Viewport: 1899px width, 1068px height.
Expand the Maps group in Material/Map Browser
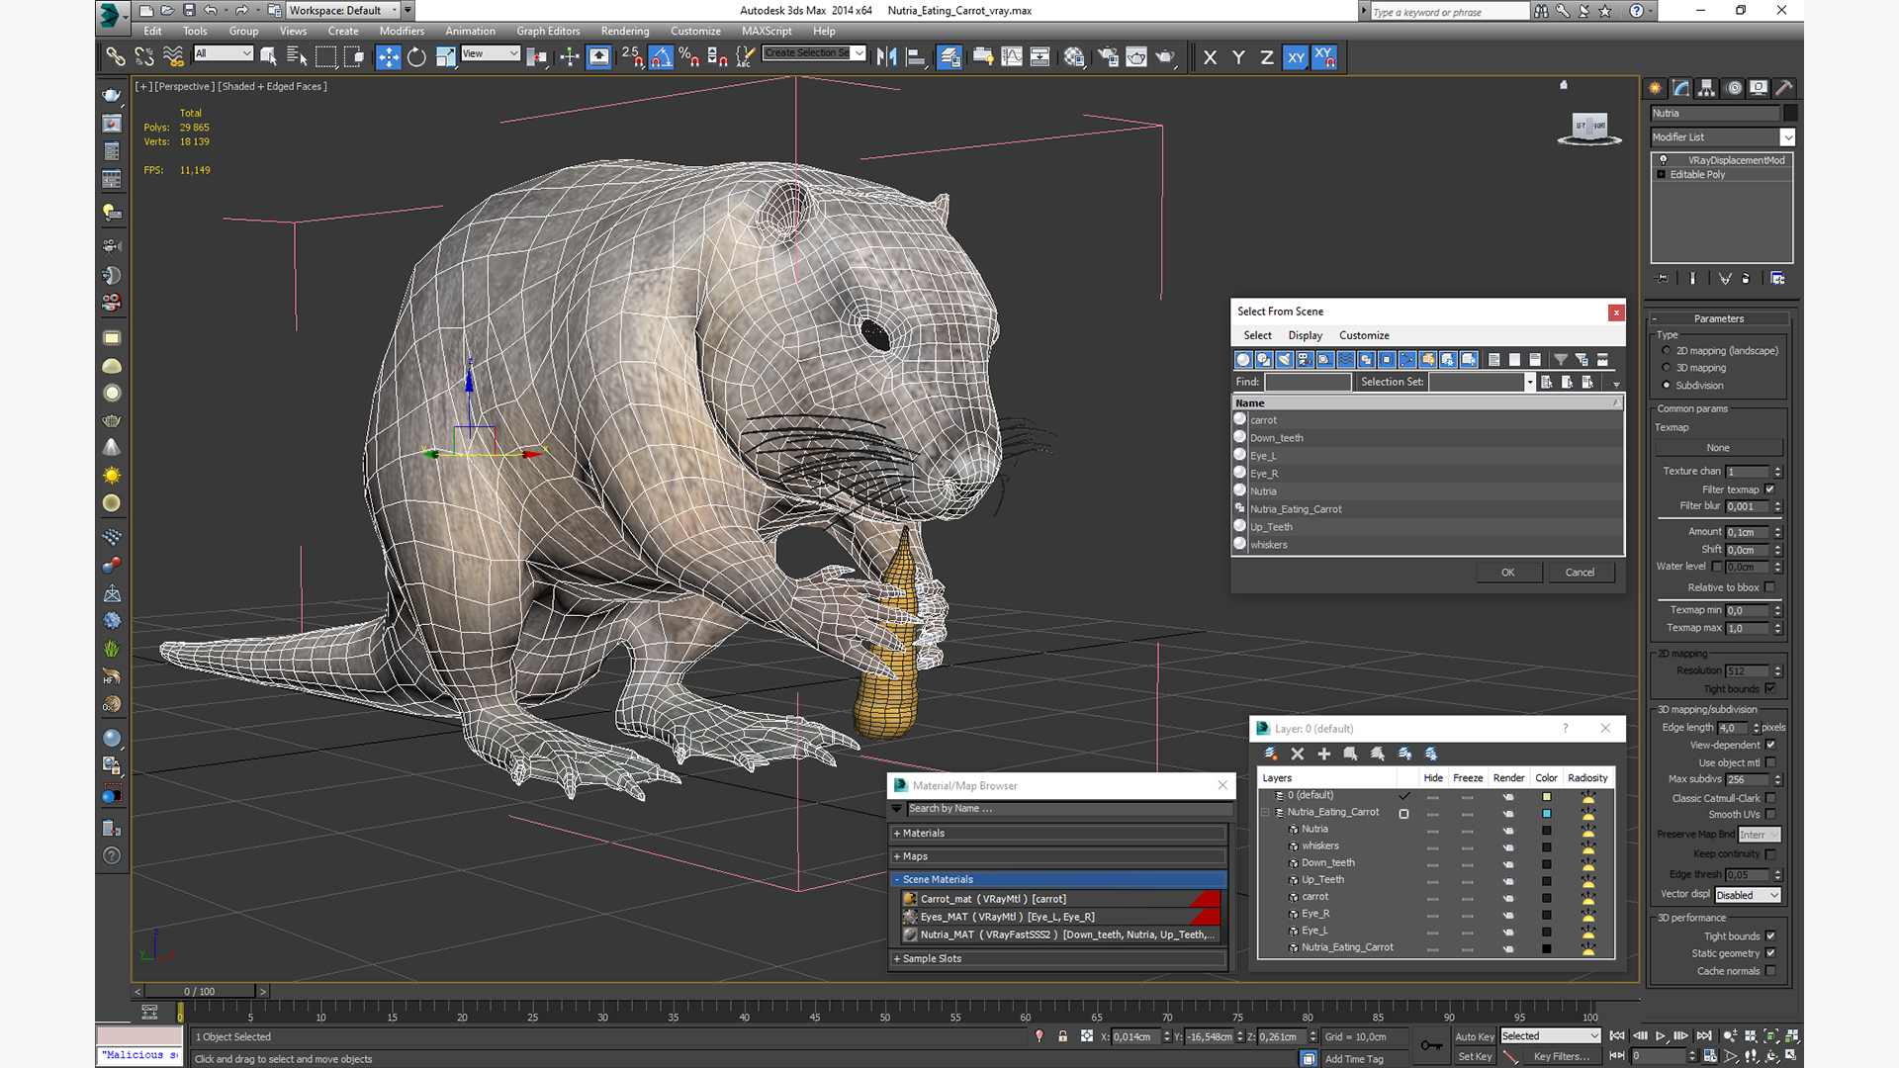[1060, 856]
